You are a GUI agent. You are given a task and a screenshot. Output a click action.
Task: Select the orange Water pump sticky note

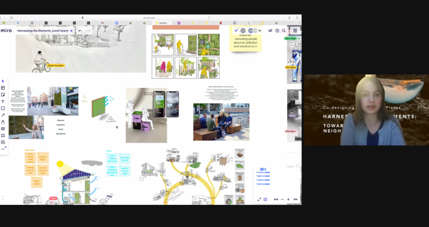pyautogui.click(x=37, y=182)
